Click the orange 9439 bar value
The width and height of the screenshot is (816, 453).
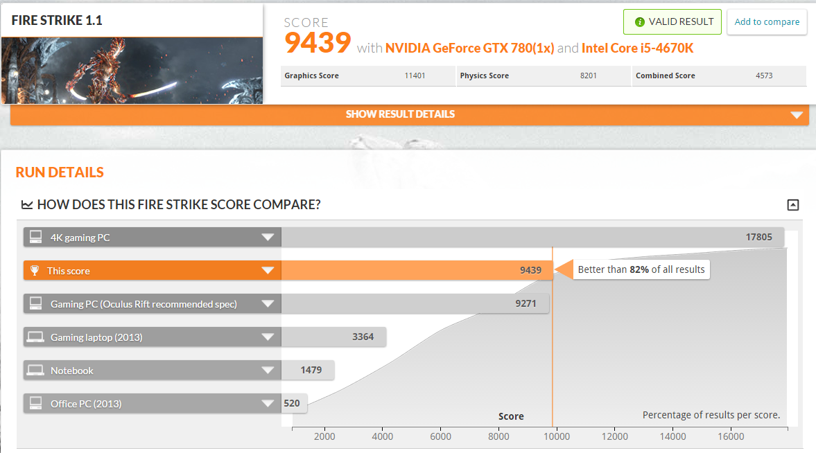click(530, 270)
